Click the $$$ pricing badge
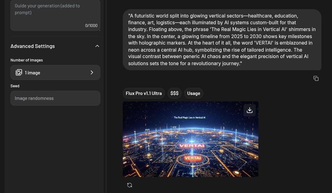This screenshot has width=332, height=193. pyautogui.click(x=174, y=93)
